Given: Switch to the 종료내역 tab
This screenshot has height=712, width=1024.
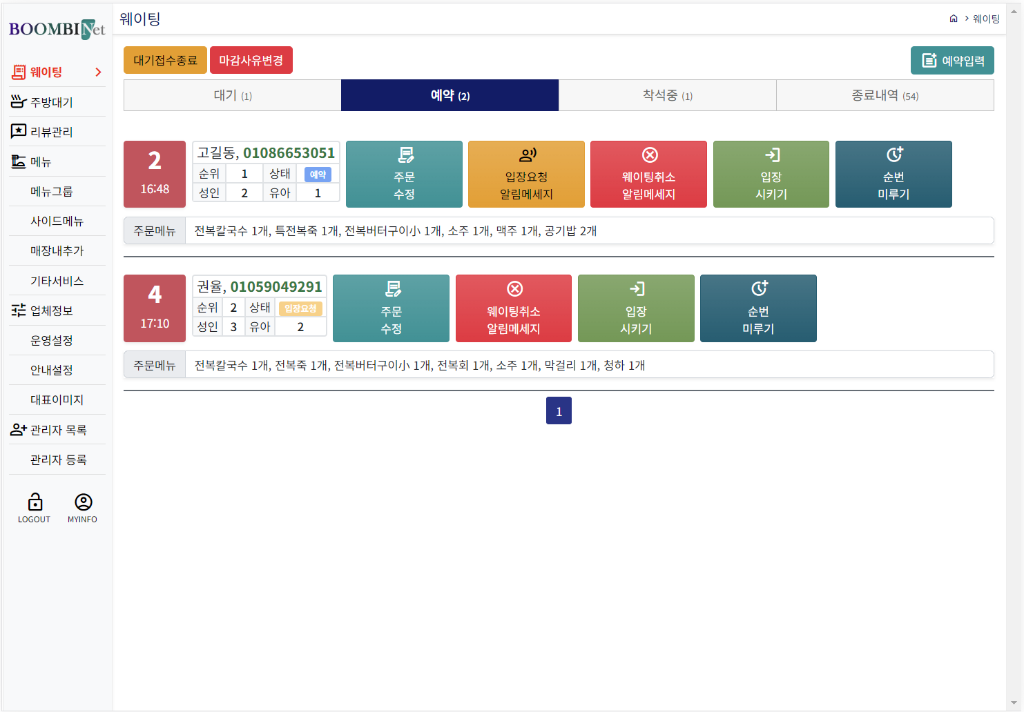Looking at the screenshot, I should (885, 95).
